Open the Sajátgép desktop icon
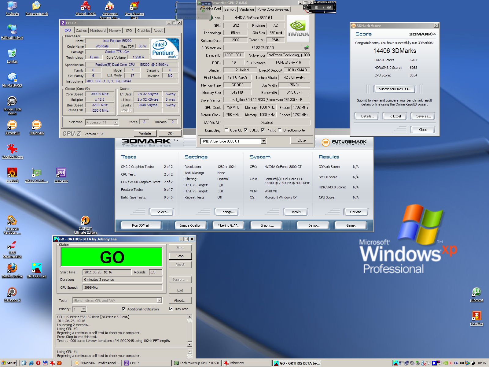The height and width of the screenshot is (367, 489). coord(12,9)
